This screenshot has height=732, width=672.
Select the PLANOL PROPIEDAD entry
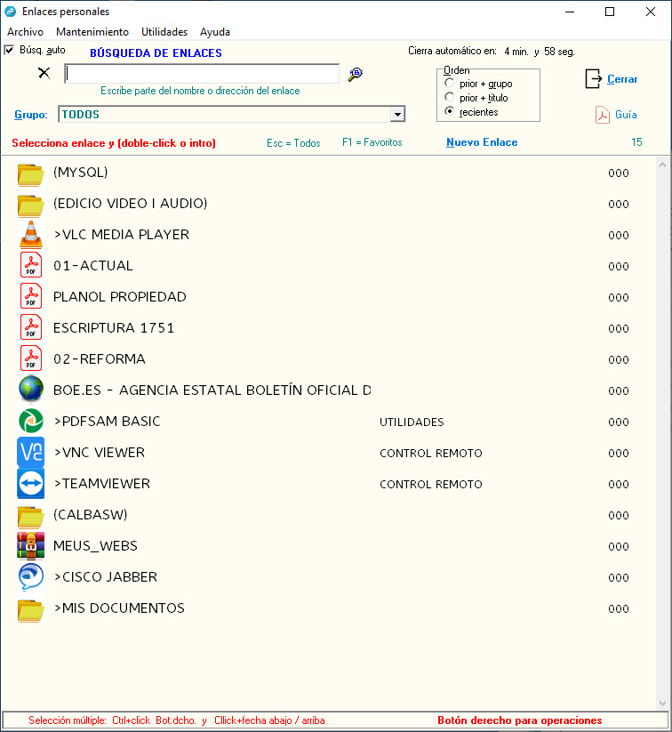(x=119, y=297)
